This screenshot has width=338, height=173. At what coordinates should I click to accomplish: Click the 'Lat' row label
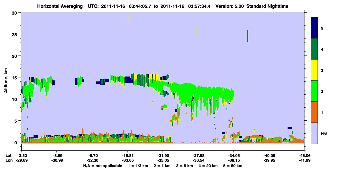pyautogui.click(x=8, y=156)
